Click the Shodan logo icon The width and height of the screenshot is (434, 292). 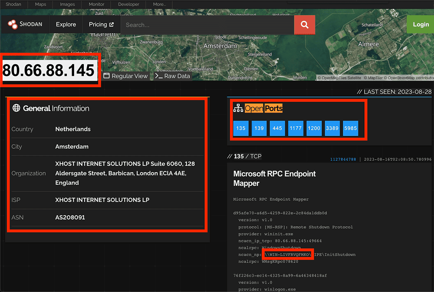click(x=13, y=25)
